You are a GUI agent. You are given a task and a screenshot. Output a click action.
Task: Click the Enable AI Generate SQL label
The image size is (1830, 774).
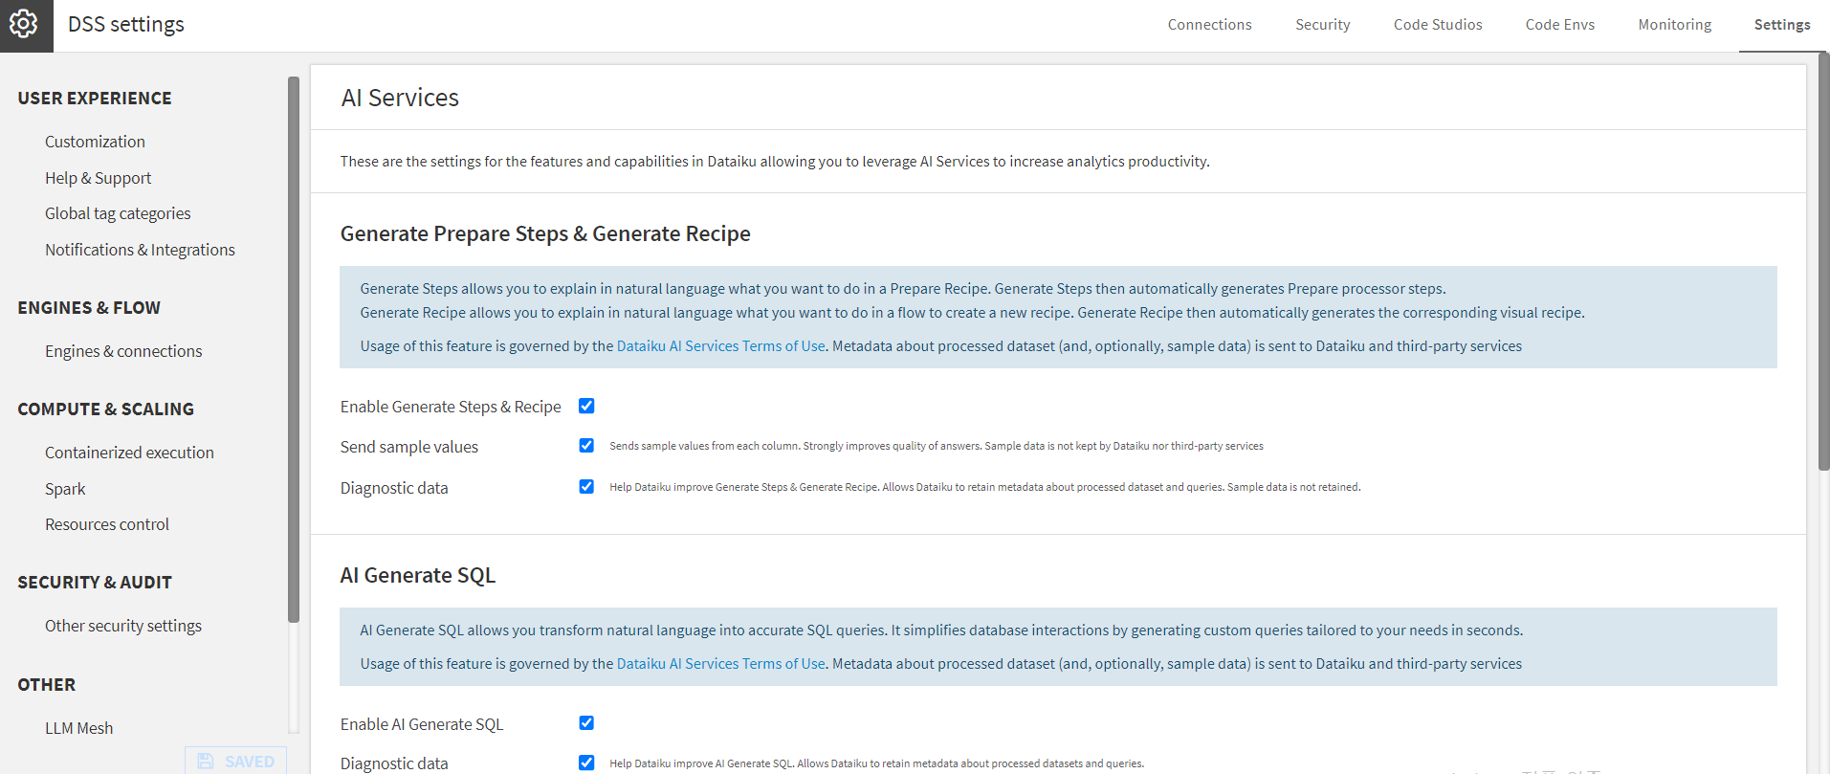coord(422,724)
